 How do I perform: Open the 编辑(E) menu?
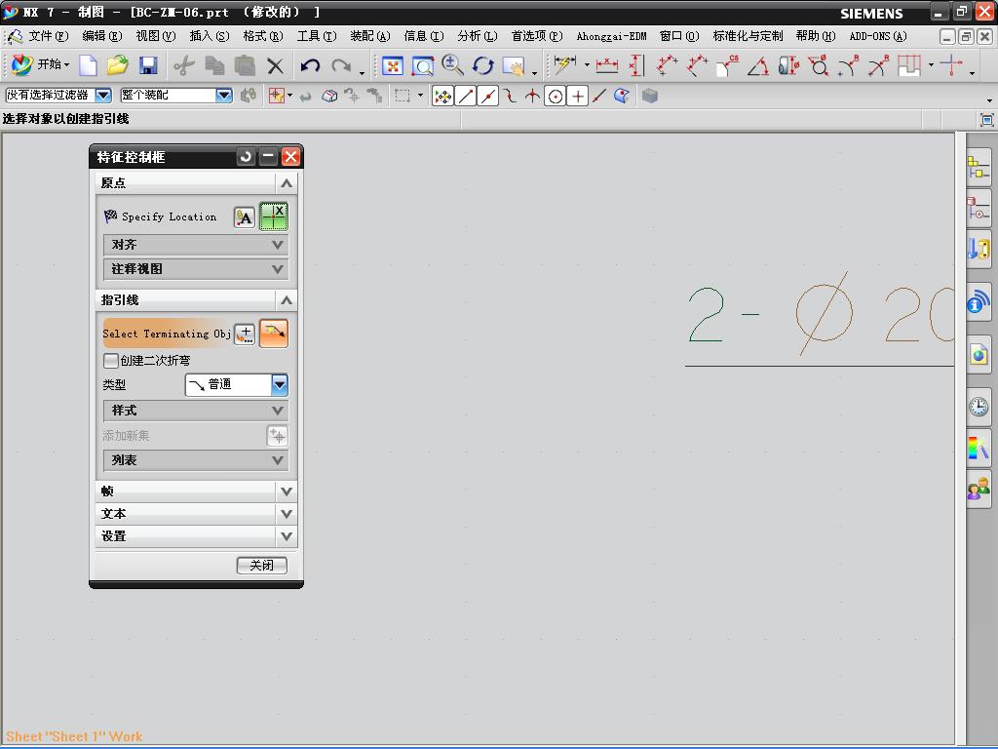[101, 36]
